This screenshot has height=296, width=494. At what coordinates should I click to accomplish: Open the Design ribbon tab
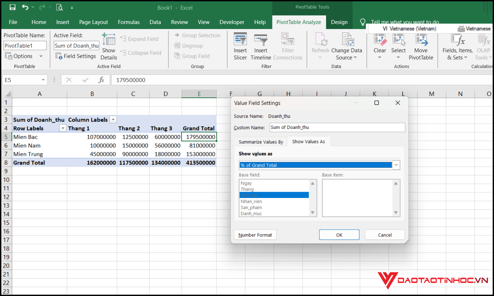[x=339, y=22]
